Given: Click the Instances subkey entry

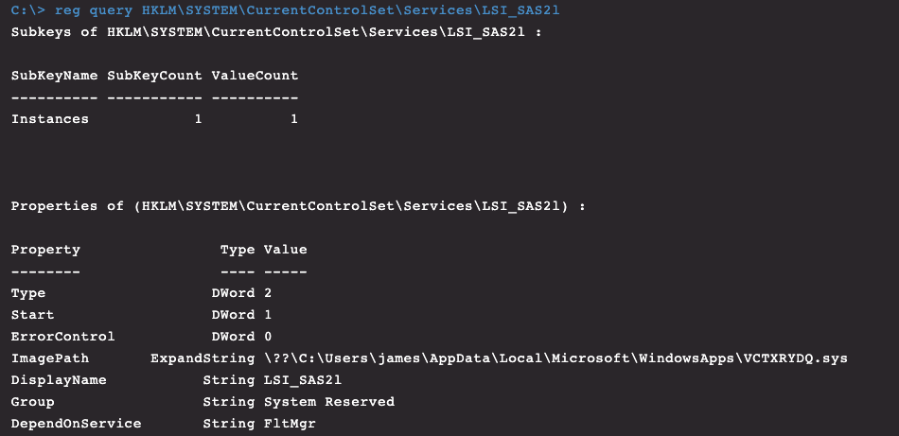Looking at the screenshot, I should click(49, 119).
